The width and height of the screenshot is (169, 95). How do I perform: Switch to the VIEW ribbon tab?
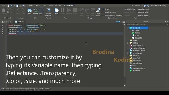[x=51, y=6]
